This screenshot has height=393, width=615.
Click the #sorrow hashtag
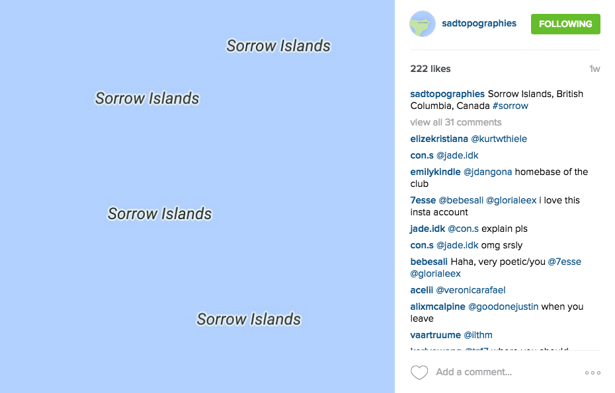tap(511, 106)
